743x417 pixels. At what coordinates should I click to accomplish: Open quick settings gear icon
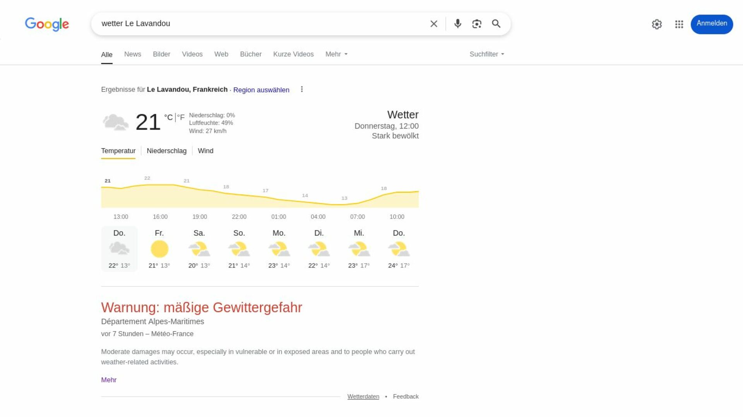[657, 24]
